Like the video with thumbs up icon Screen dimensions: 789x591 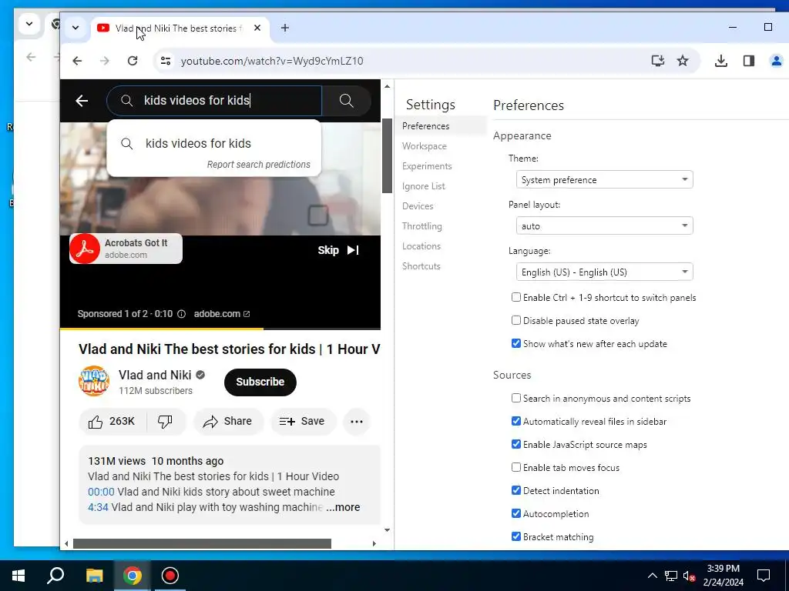click(x=96, y=422)
